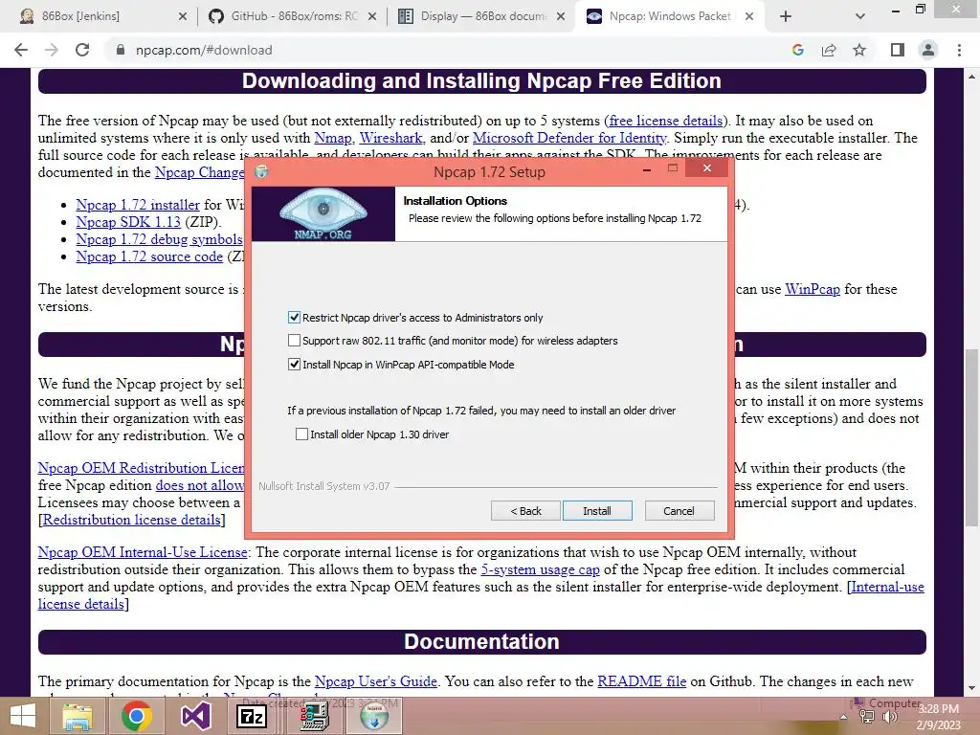Open Npcap OEM Internal-Use License link
The width and height of the screenshot is (980, 735).
[143, 552]
